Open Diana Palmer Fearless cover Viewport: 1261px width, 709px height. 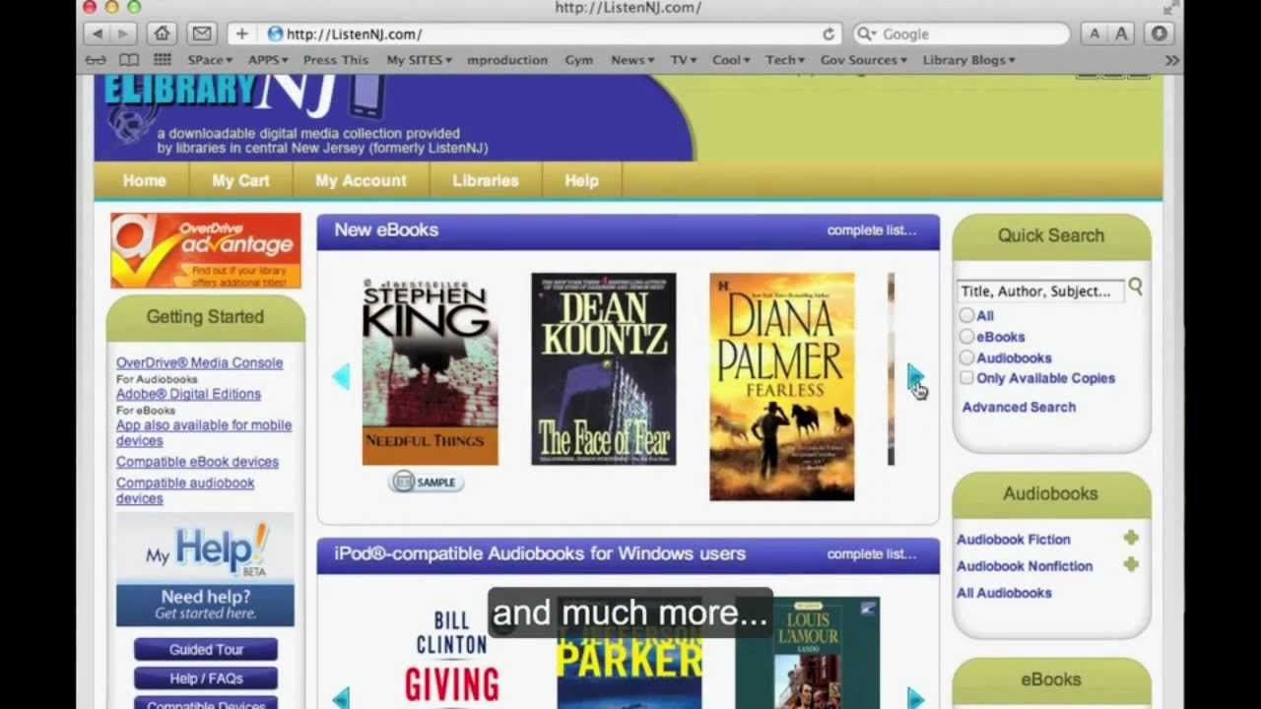[x=782, y=387]
